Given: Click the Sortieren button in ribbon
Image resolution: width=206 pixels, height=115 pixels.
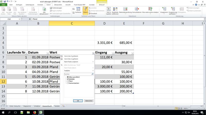Looking at the screenshot, I should pyautogui.click(x=78, y=10).
